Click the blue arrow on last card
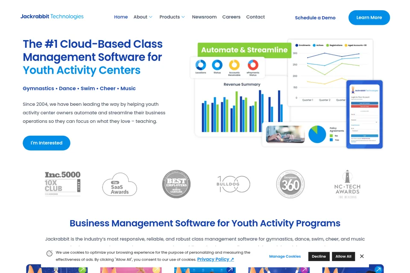The width and height of the screenshot is (410, 273). (378, 269)
